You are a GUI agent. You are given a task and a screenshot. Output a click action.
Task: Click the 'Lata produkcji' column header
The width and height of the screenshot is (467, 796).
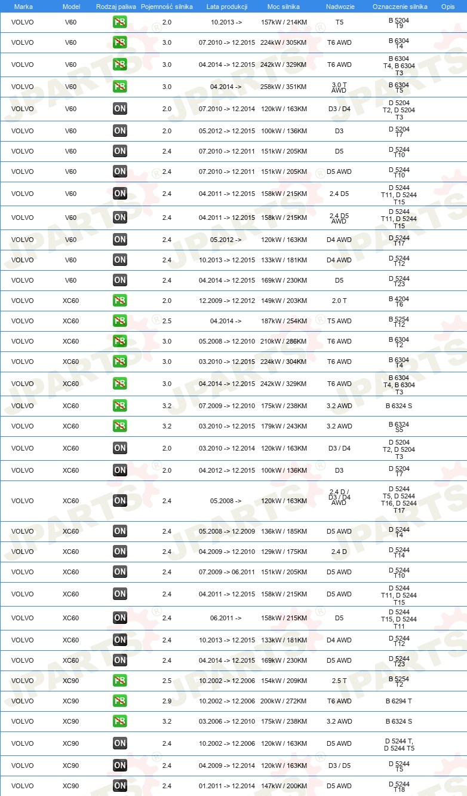226,7
